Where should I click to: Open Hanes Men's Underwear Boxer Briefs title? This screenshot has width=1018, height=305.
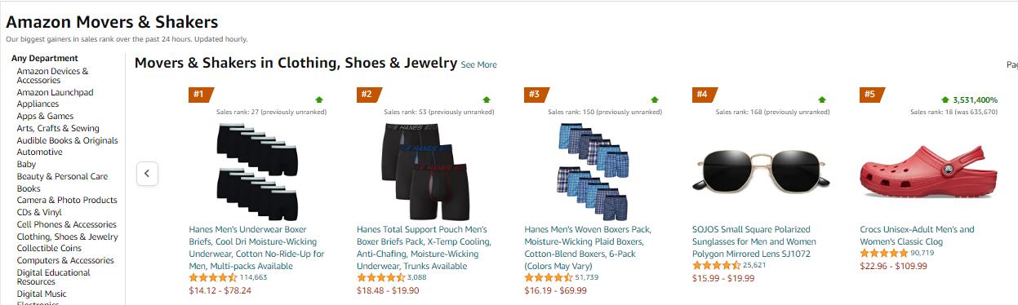(257, 247)
